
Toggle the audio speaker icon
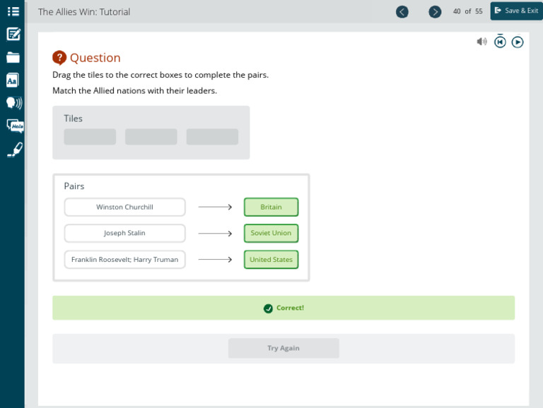tap(481, 42)
